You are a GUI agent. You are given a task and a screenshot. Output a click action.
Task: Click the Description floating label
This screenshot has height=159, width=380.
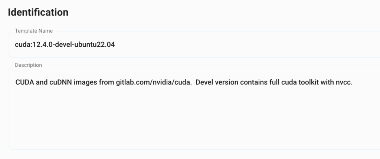coord(28,65)
